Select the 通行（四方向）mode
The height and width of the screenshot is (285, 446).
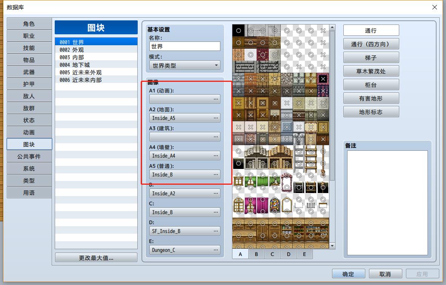(371, 44)
